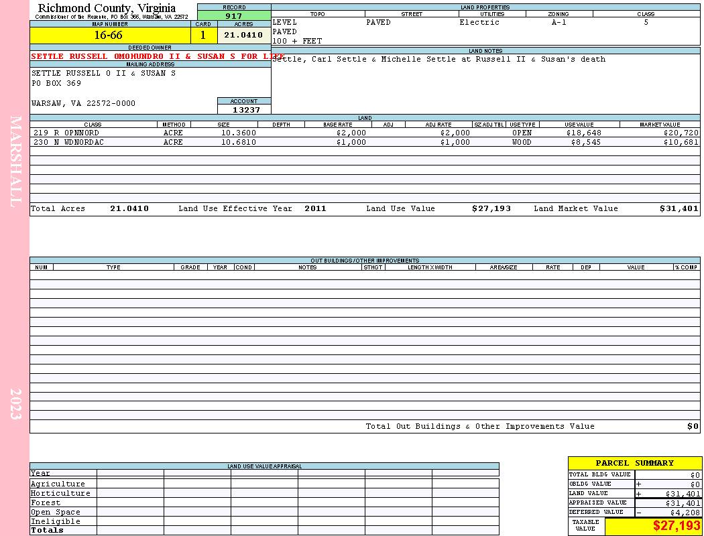This screenshot has height=536, width=704.
Task: Click Land Use Effective Year 2011
Action: coord(315,208)
